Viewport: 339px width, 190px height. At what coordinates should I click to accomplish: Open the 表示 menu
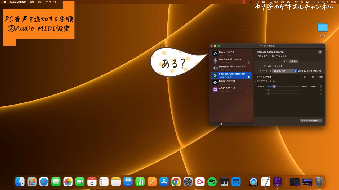pos(40,2)
